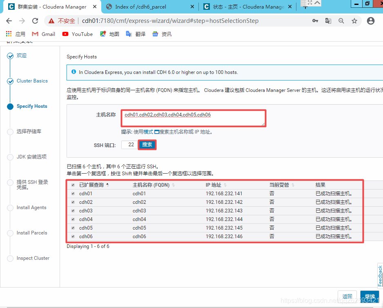
Task: Click IP cell 192.168.232.146
Action: pos(224,237)
